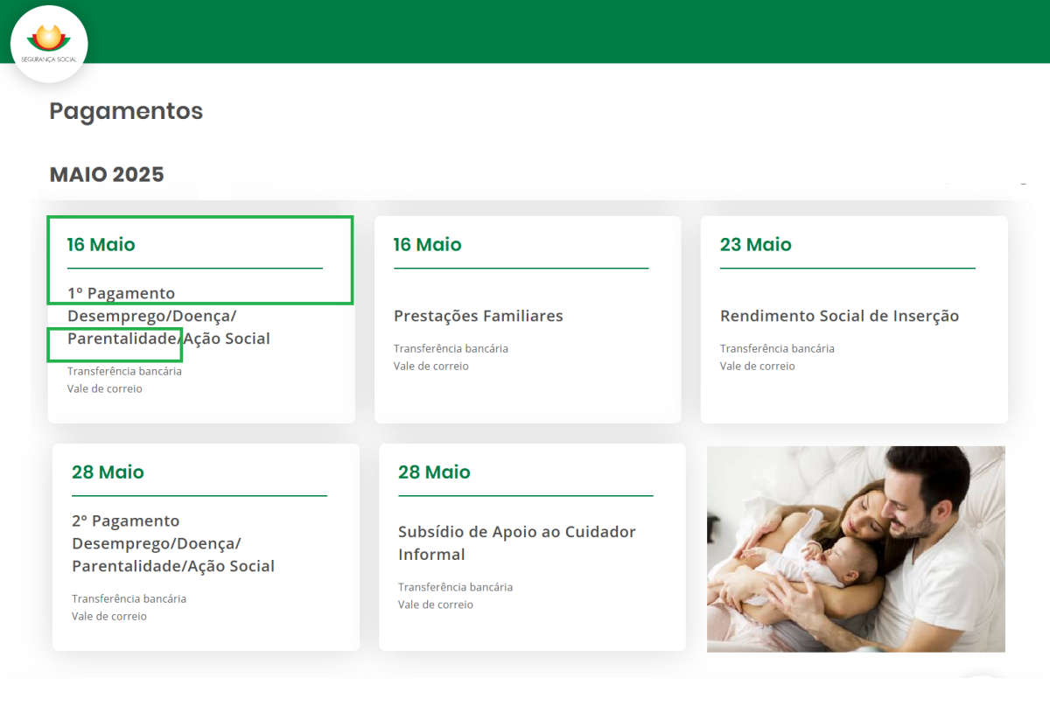Click the family with newborn photo

(x=856, y=549)
